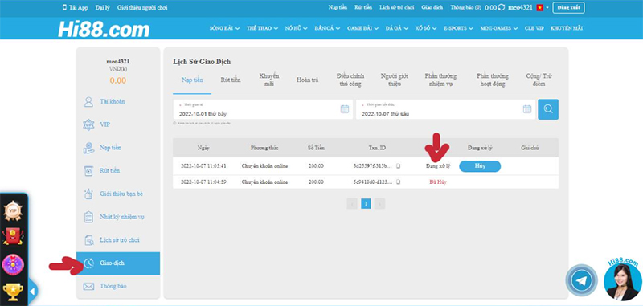Click the VIP medal floating icon
The width and height of the screenshot is (643, 306).
(13, 211)
